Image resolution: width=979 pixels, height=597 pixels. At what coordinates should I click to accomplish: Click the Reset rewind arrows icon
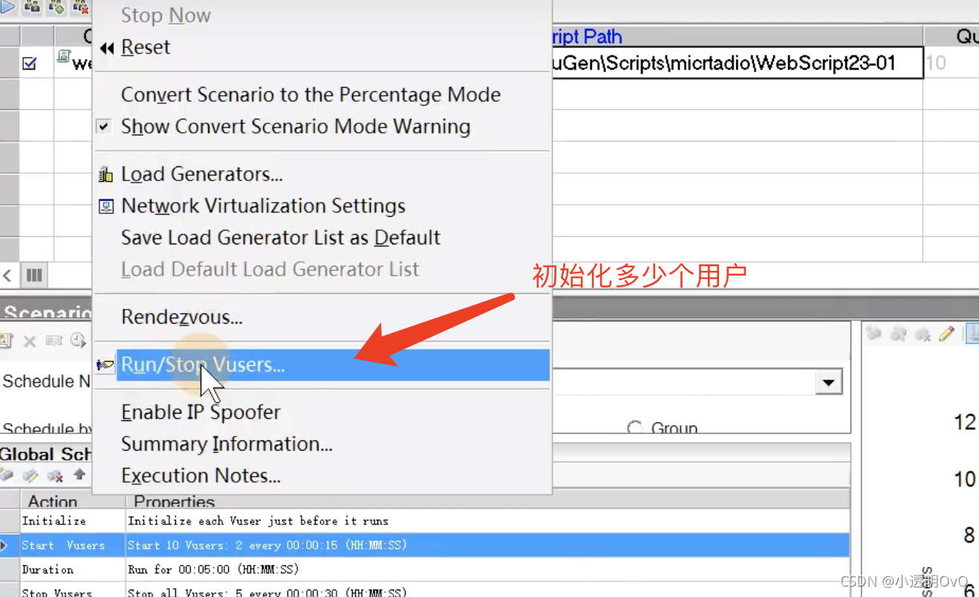coord(107,48)
